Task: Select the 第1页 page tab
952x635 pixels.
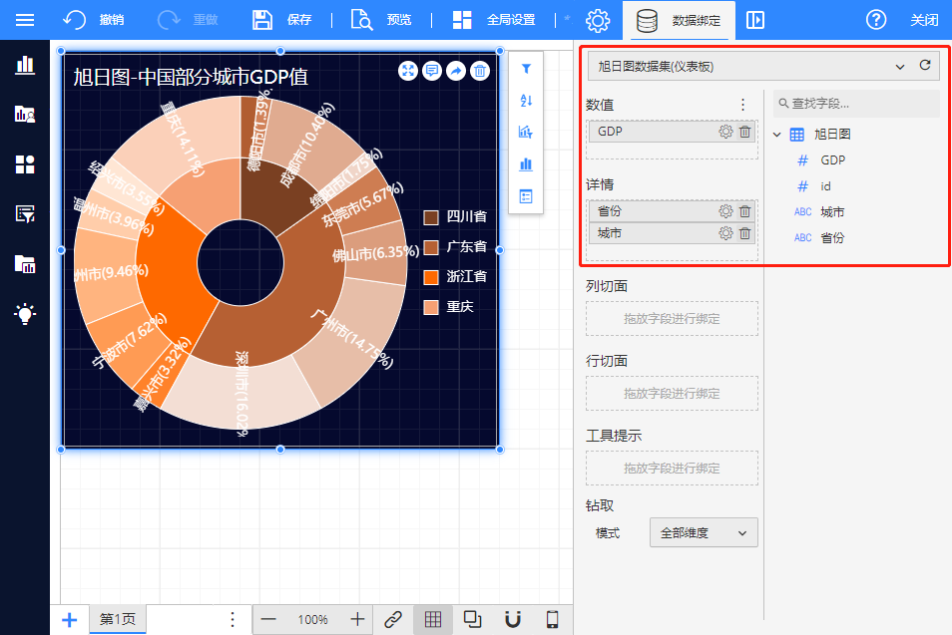Action: pyautogui.click(x=118, y=619)
